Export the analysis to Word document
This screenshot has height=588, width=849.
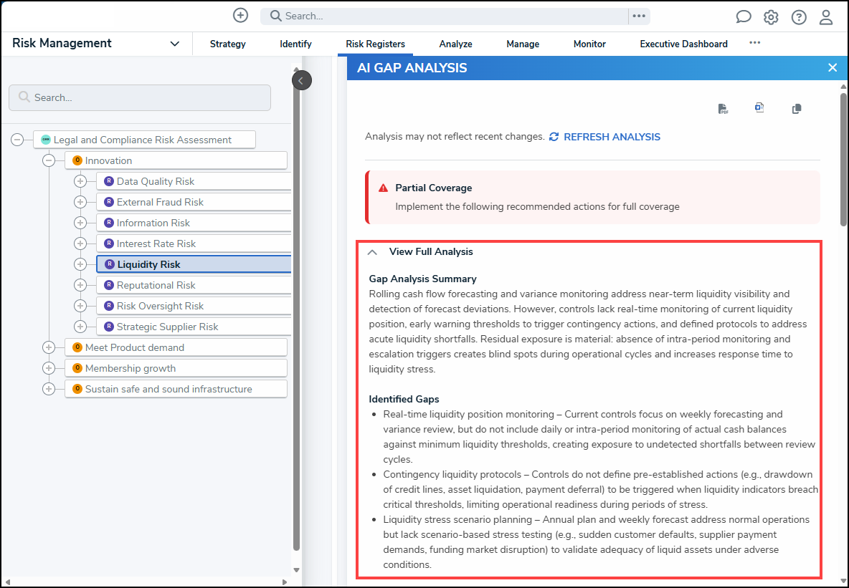759,108
